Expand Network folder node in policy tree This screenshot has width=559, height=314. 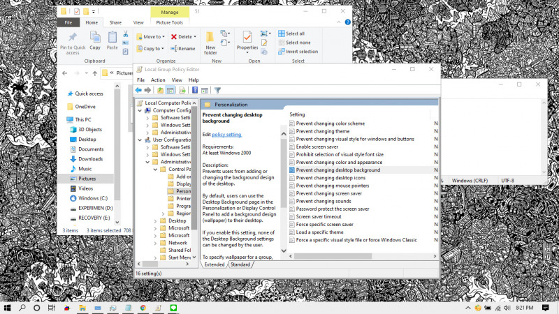pyautogui.click(x=155, y=243)
